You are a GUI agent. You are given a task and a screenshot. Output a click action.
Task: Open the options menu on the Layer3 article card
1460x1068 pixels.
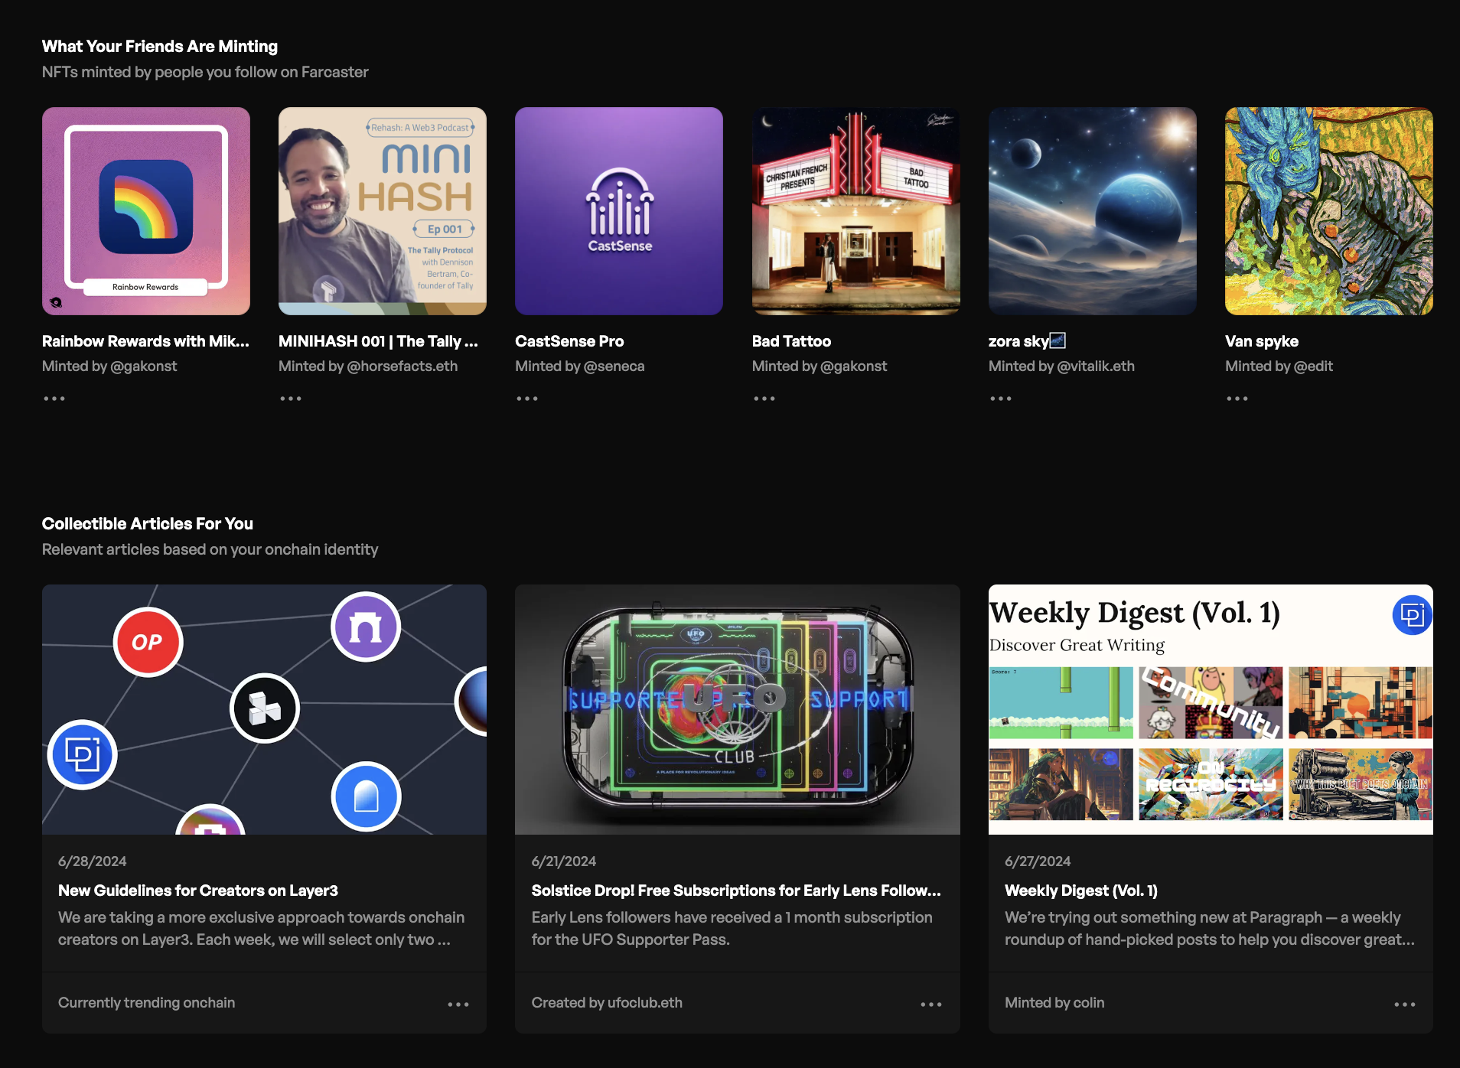[458, 1003]
